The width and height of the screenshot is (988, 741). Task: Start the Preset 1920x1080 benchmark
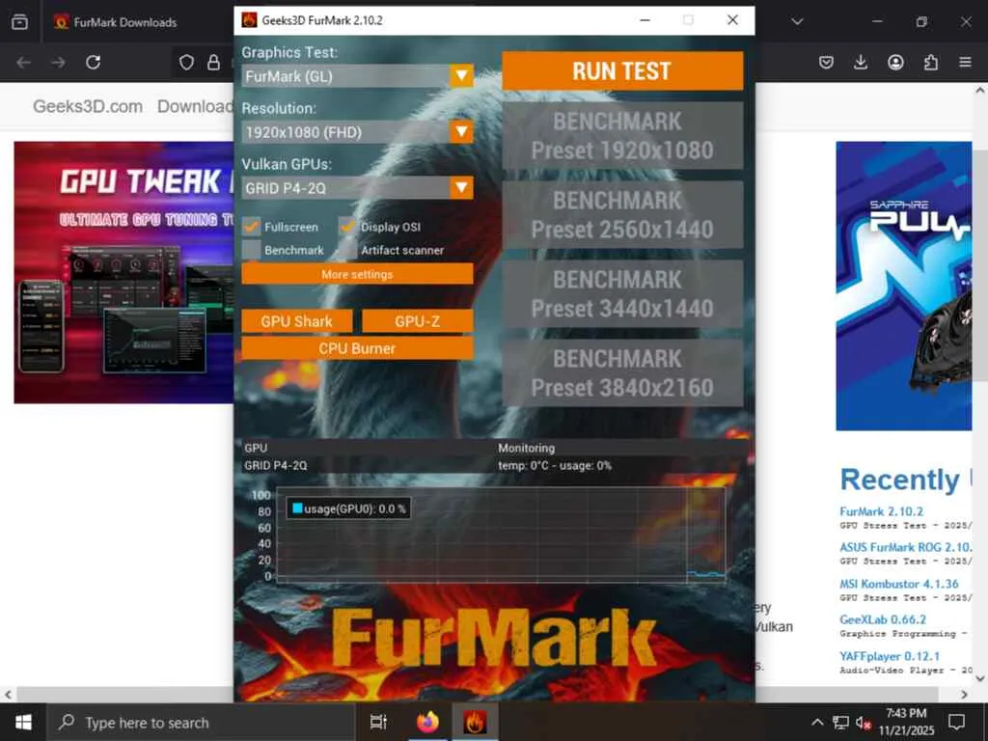tap(622, 135)
